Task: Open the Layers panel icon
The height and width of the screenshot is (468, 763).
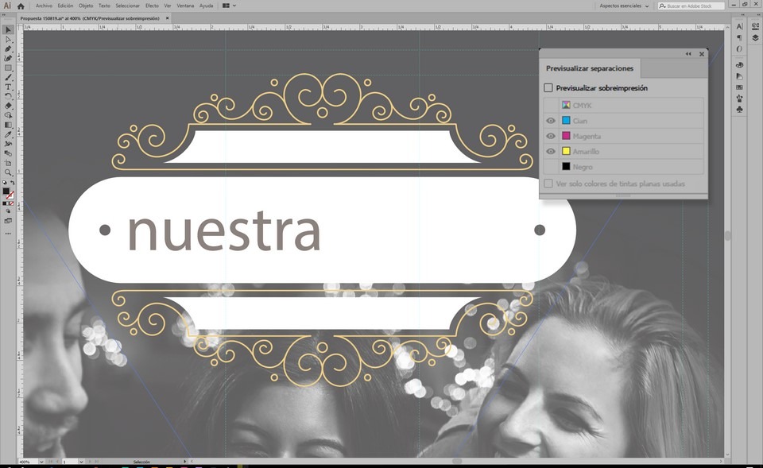Action: tap(755, 37)
